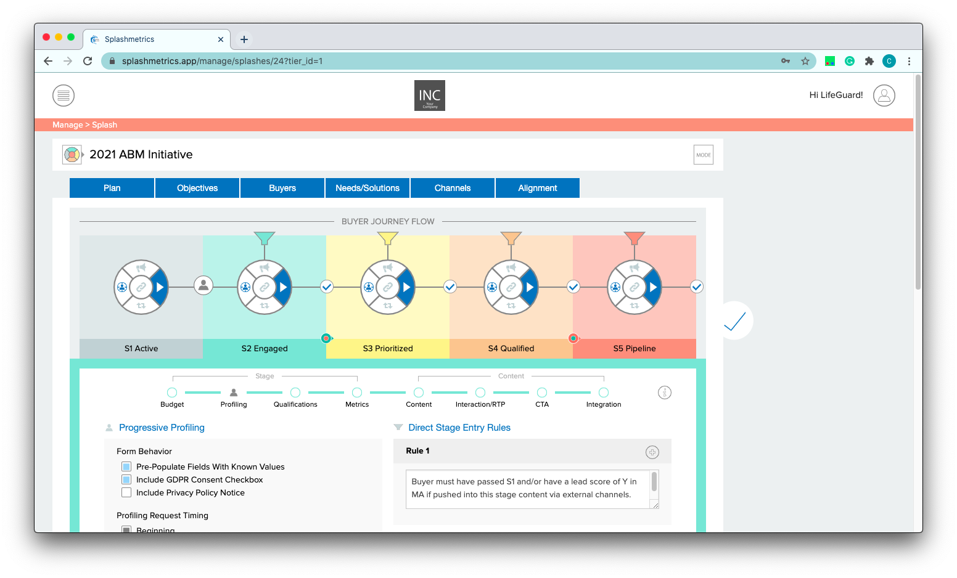Select the S2 Engaged stage label

(x=265, y=349)
